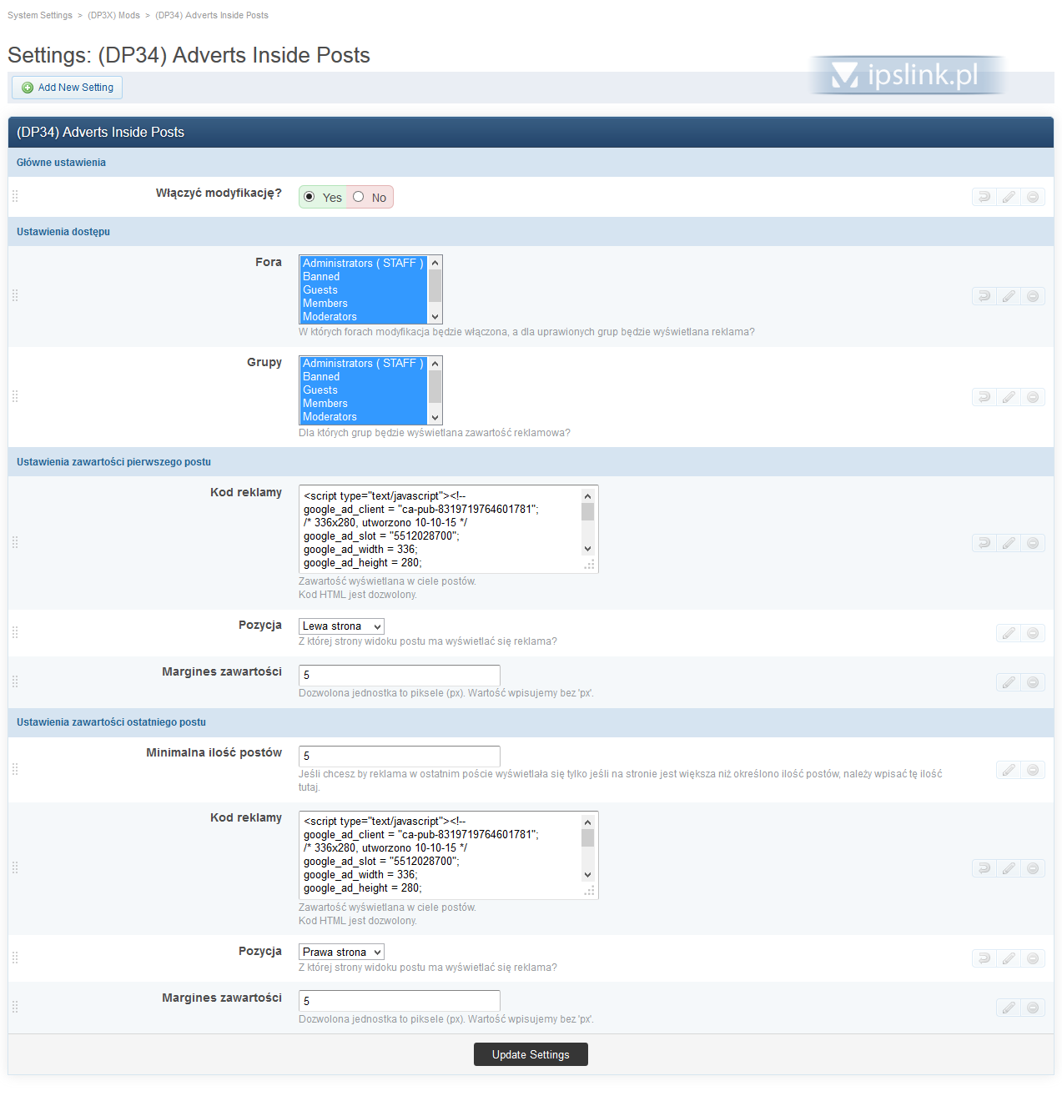1062x1096 pixels.
Task: Delete the Lewa strona Pozycja setting
Action: click(1033, 633)
